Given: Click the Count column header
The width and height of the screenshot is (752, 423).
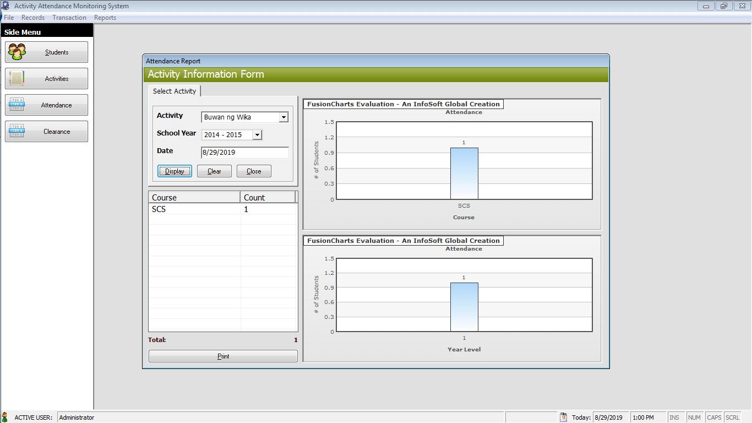Looking at the screenshot, I should (x=268, y=197).
